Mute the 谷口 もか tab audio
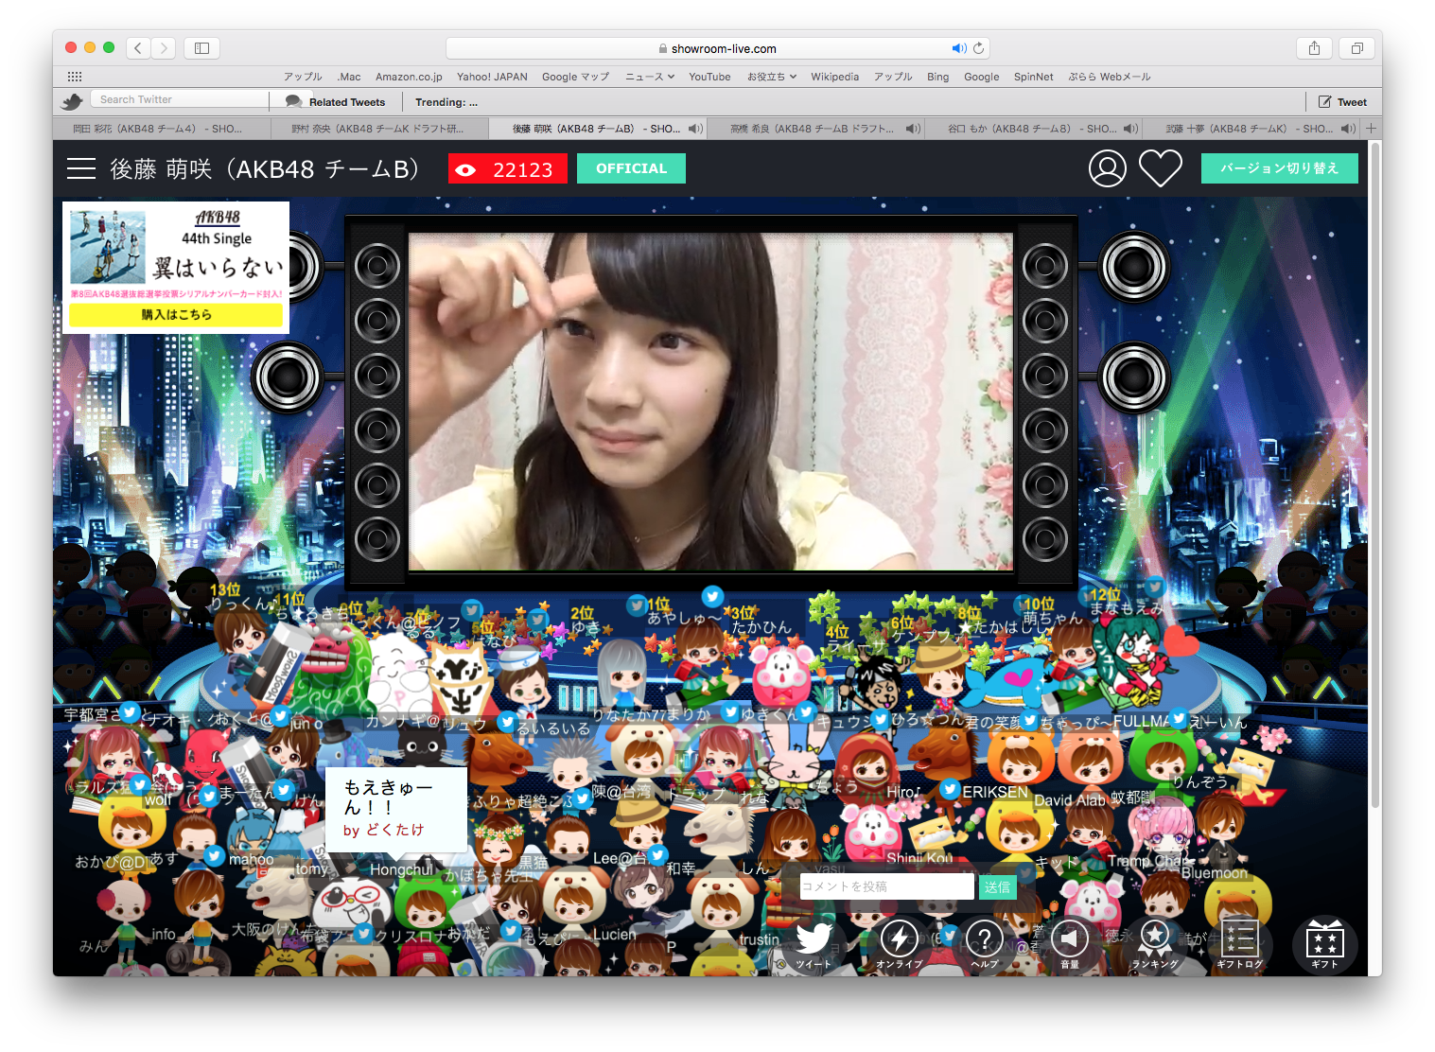The width and height of the screenshot is (1435, 1052). coord(1130,129)
